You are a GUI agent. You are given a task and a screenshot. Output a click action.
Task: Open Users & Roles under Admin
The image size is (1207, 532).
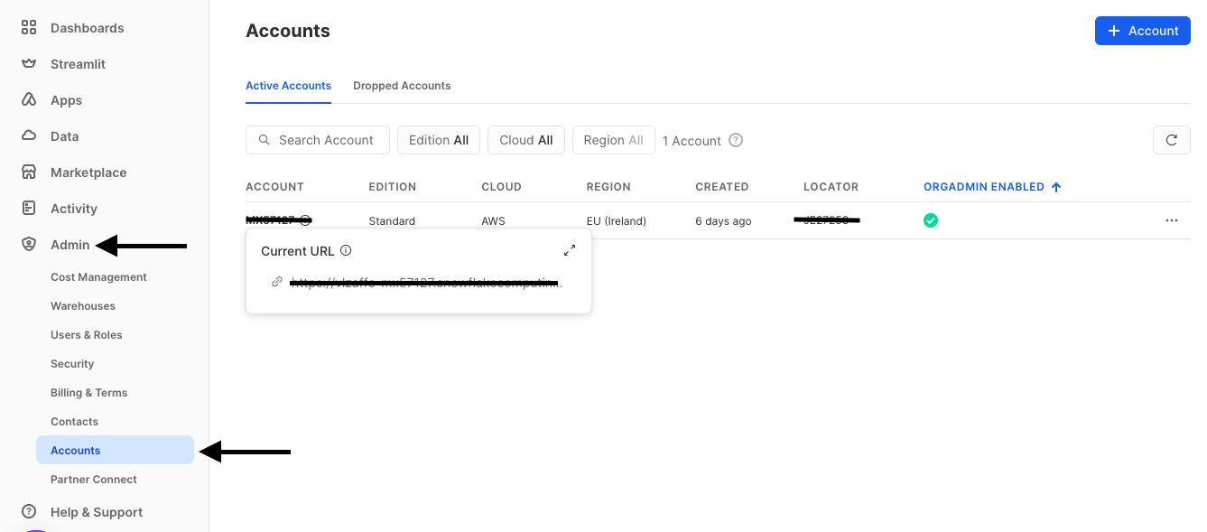click(87, 335)
